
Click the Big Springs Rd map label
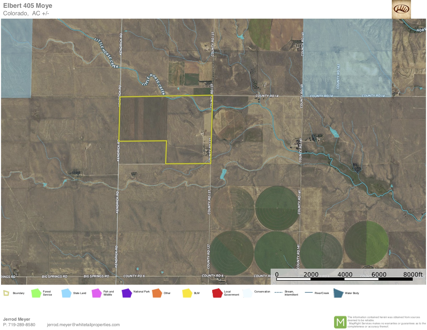[x=55, y=276]
